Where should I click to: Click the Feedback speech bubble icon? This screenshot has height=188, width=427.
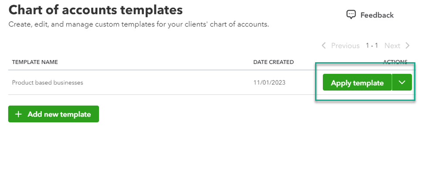coord(351,15)
